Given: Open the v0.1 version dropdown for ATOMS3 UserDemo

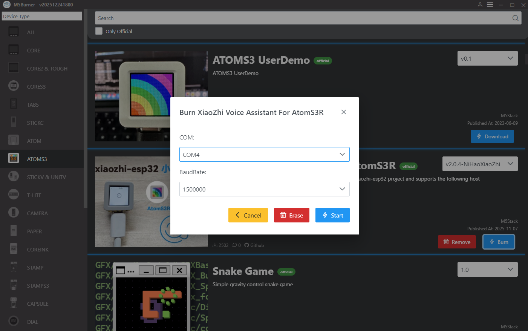Looking at the screenshot, I should [x=487, y=58].
